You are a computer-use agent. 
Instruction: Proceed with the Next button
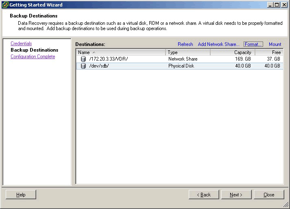click(x=236, y=195)
